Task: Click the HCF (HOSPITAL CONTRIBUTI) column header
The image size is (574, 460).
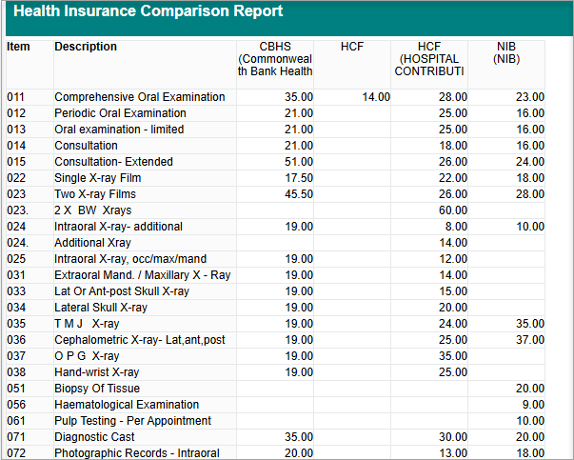Action: tap(429, 59)
